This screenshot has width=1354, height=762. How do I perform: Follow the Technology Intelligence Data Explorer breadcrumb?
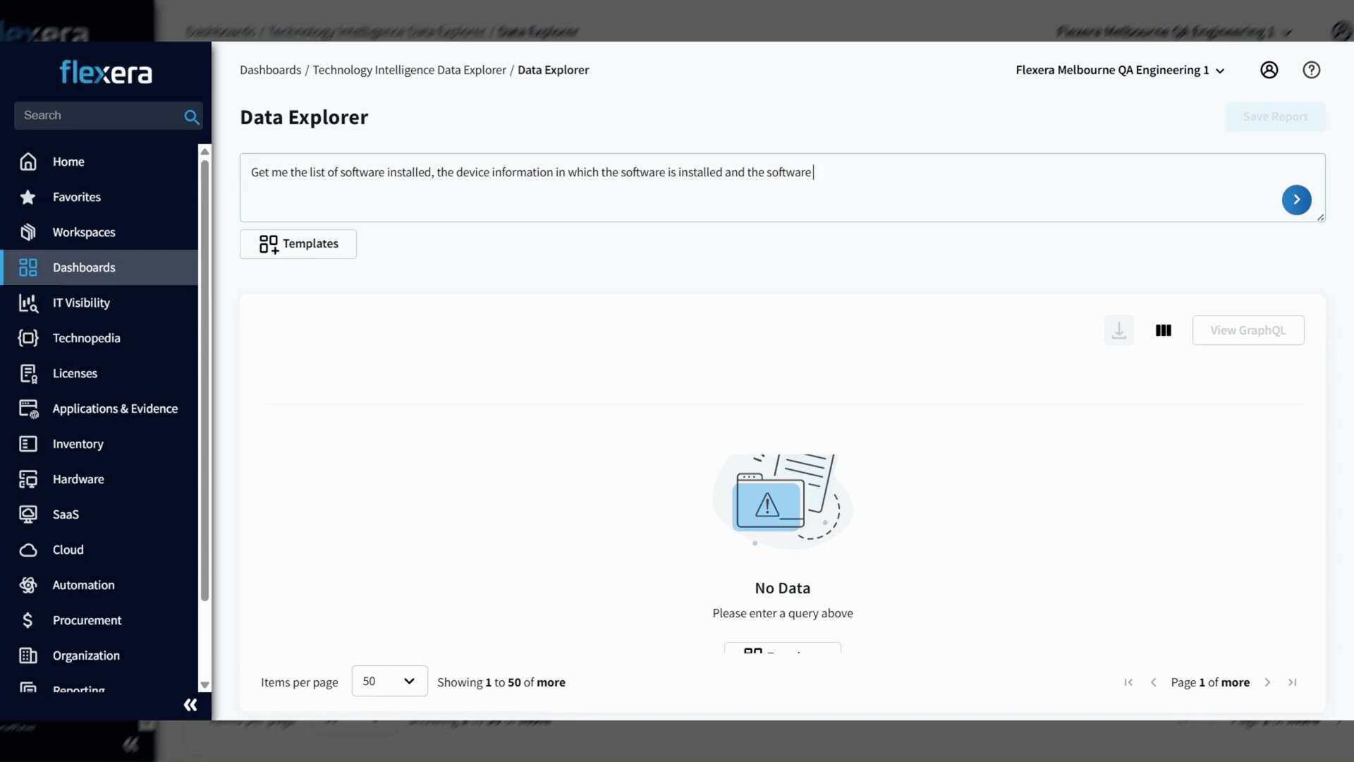[x=409, y=70]
